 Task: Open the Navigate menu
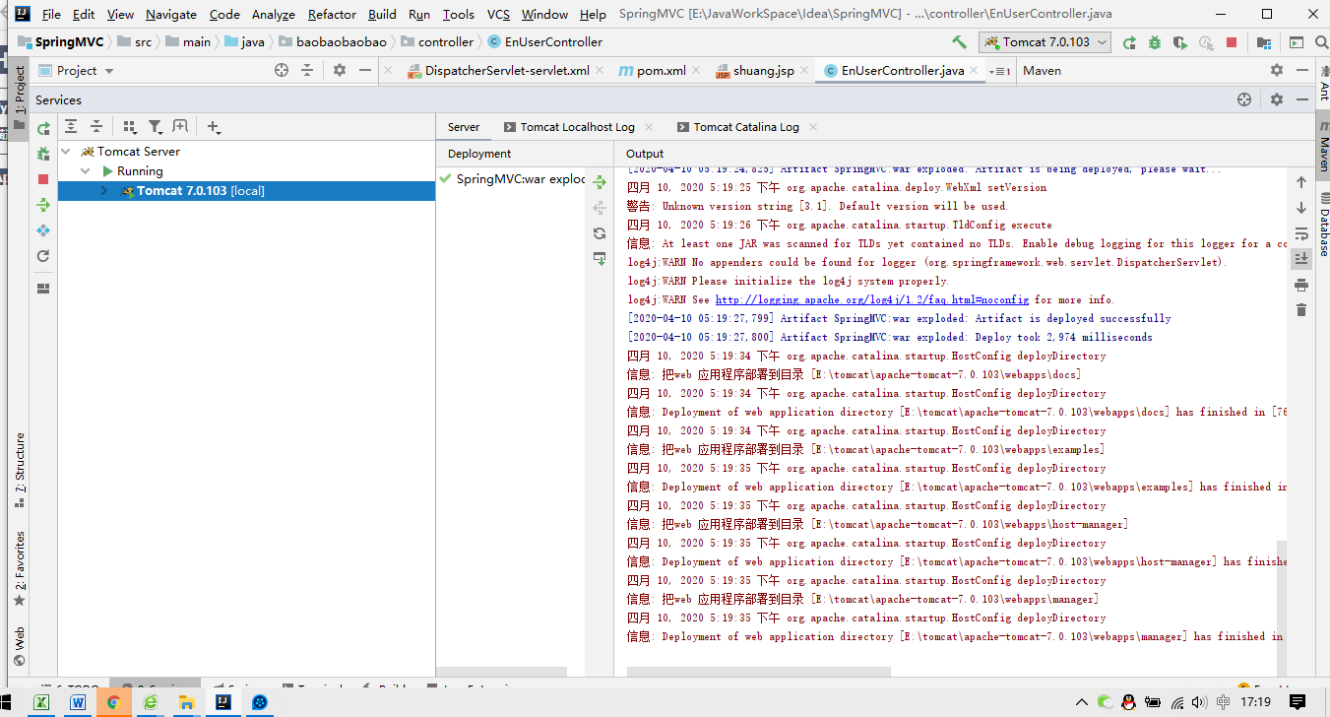[x=171, y=15]
